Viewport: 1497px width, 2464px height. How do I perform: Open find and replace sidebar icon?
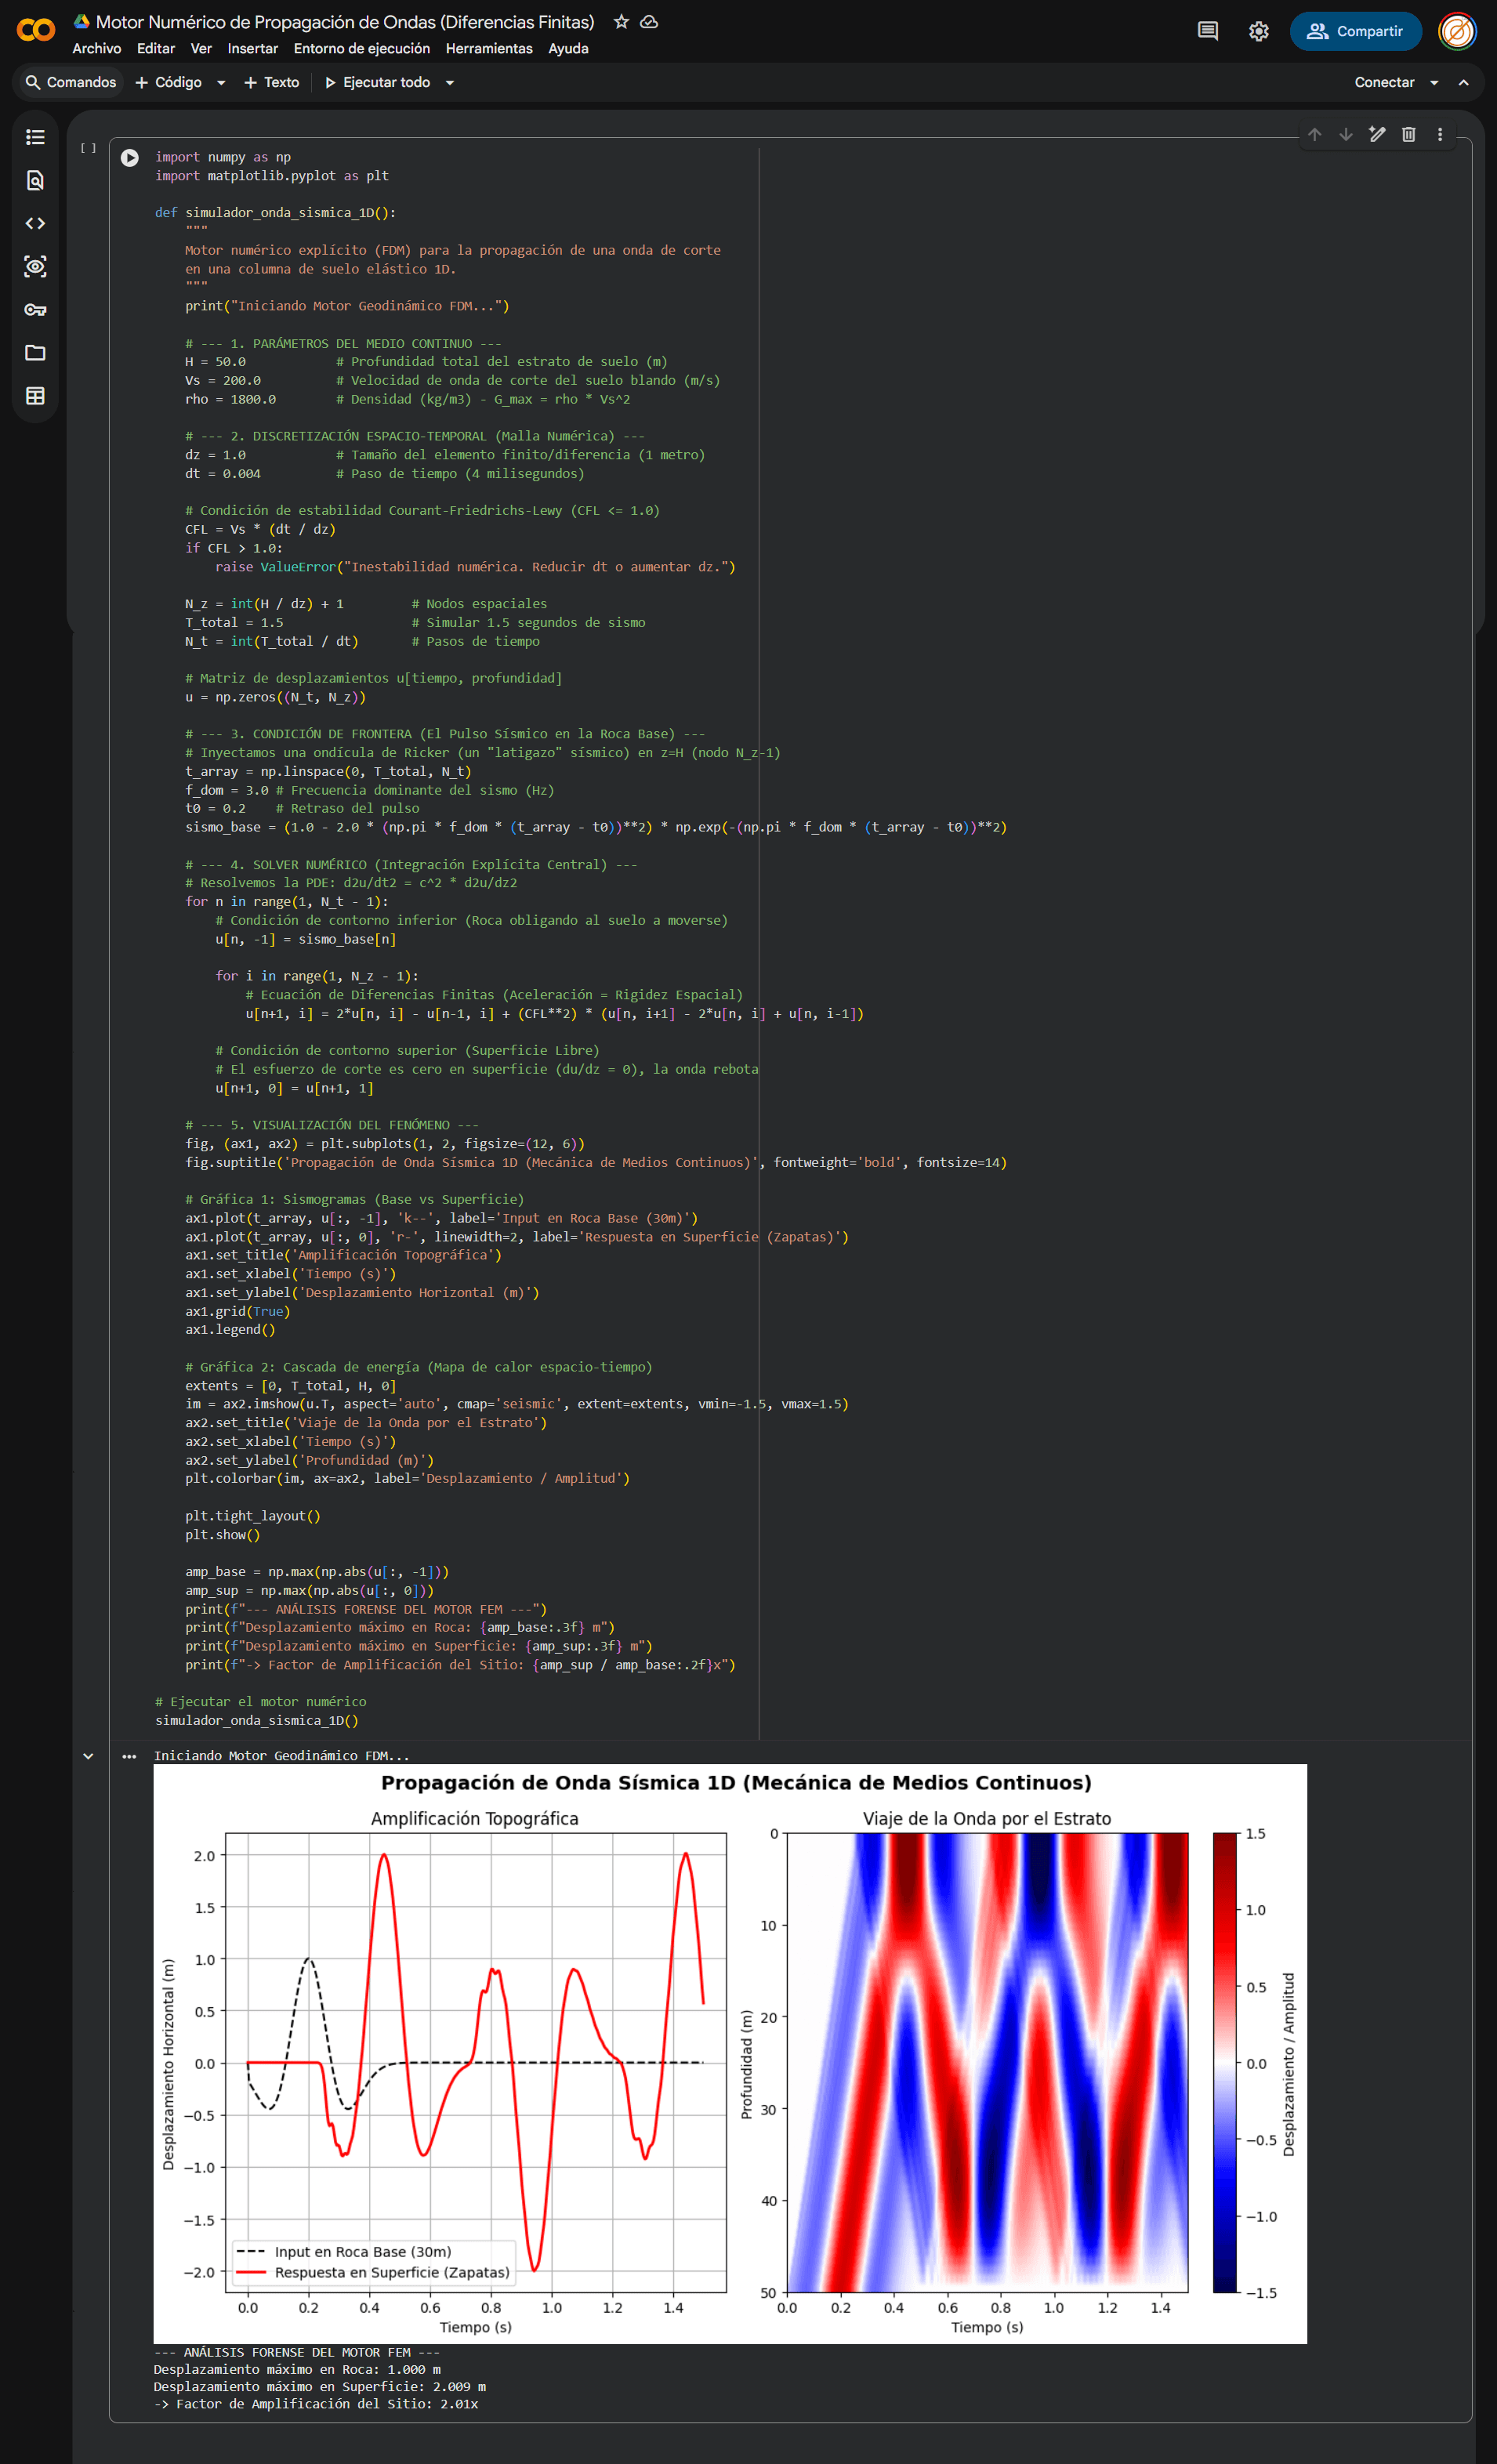click(35, 180)
